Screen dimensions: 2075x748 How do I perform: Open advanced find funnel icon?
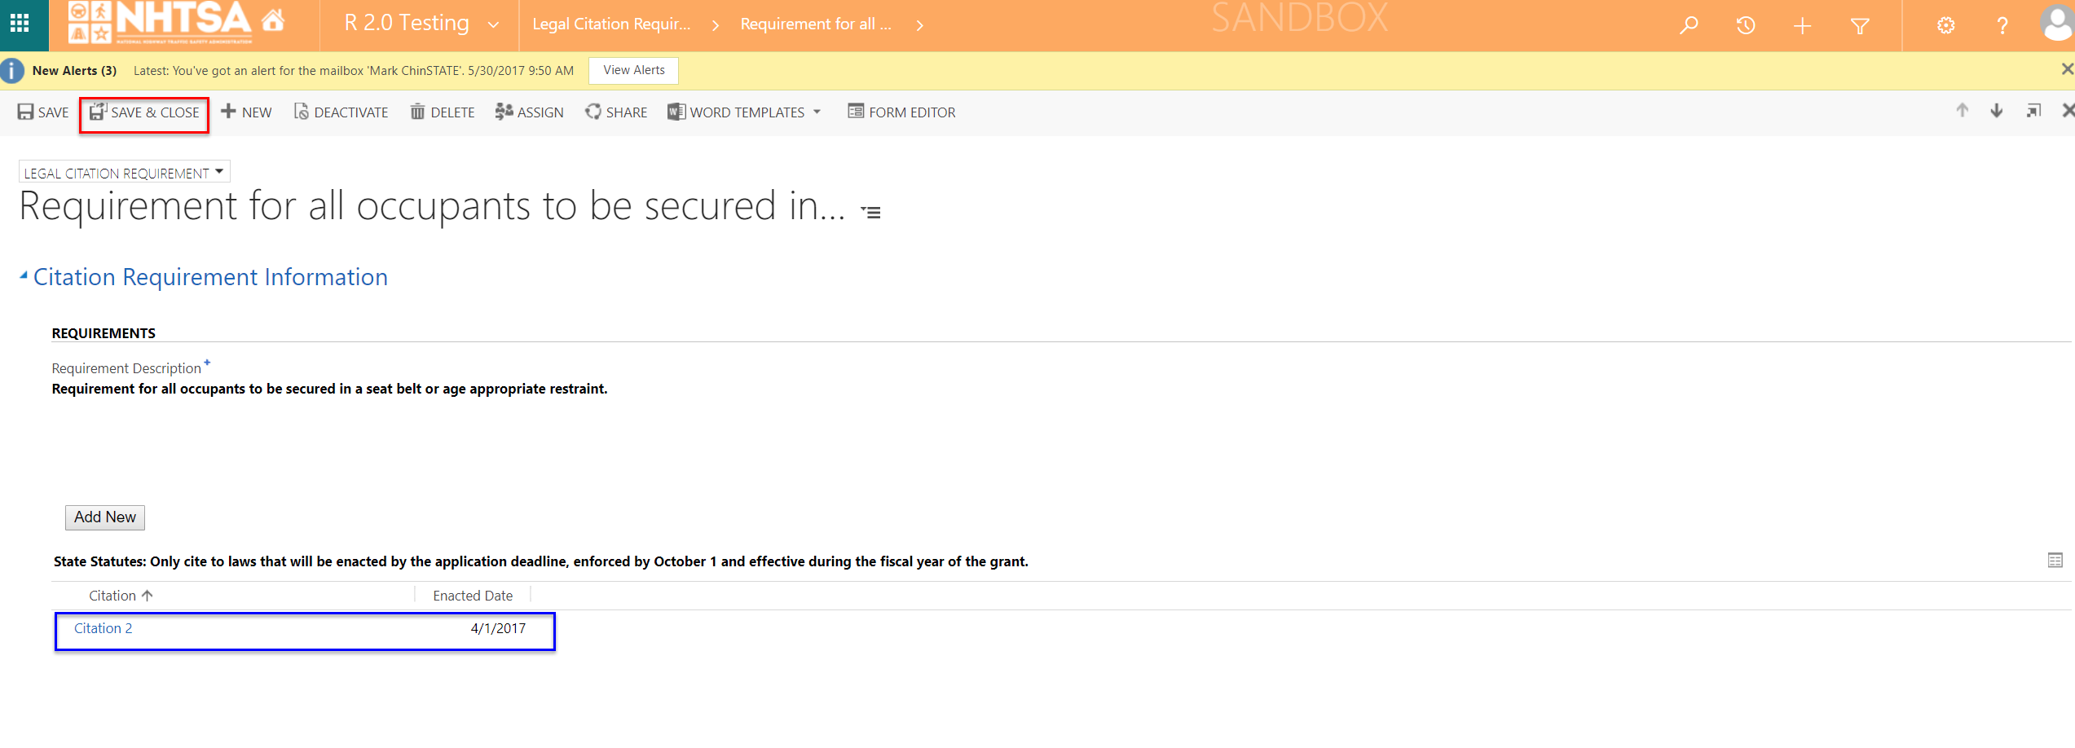1859,26
